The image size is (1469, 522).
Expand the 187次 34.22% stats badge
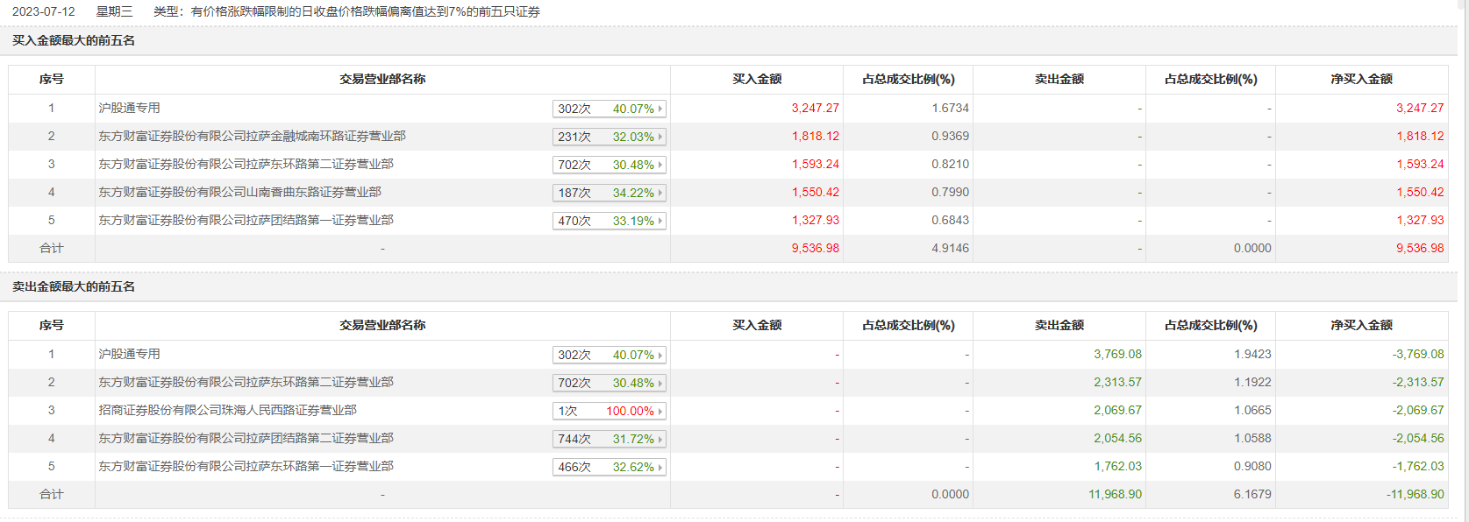tap(610, 193)
